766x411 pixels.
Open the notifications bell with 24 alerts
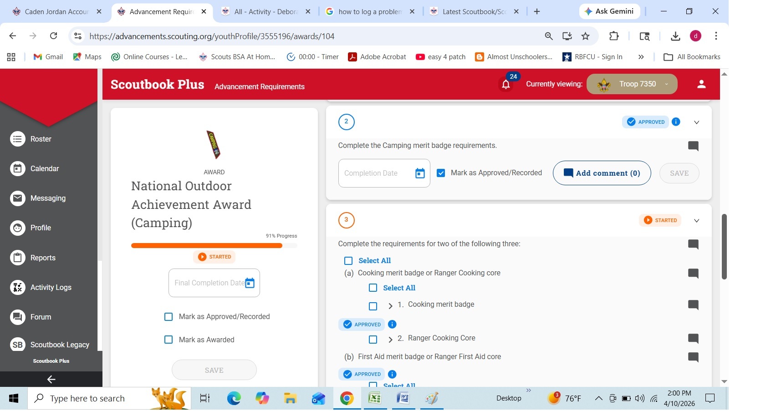(x=506, y=84)
